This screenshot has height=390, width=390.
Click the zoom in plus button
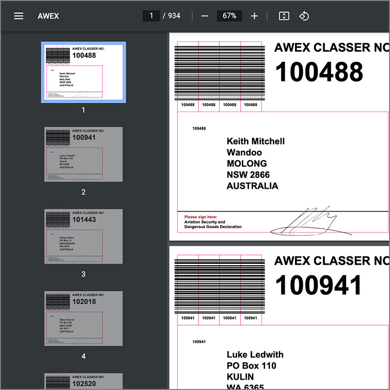tap(254, 16)
